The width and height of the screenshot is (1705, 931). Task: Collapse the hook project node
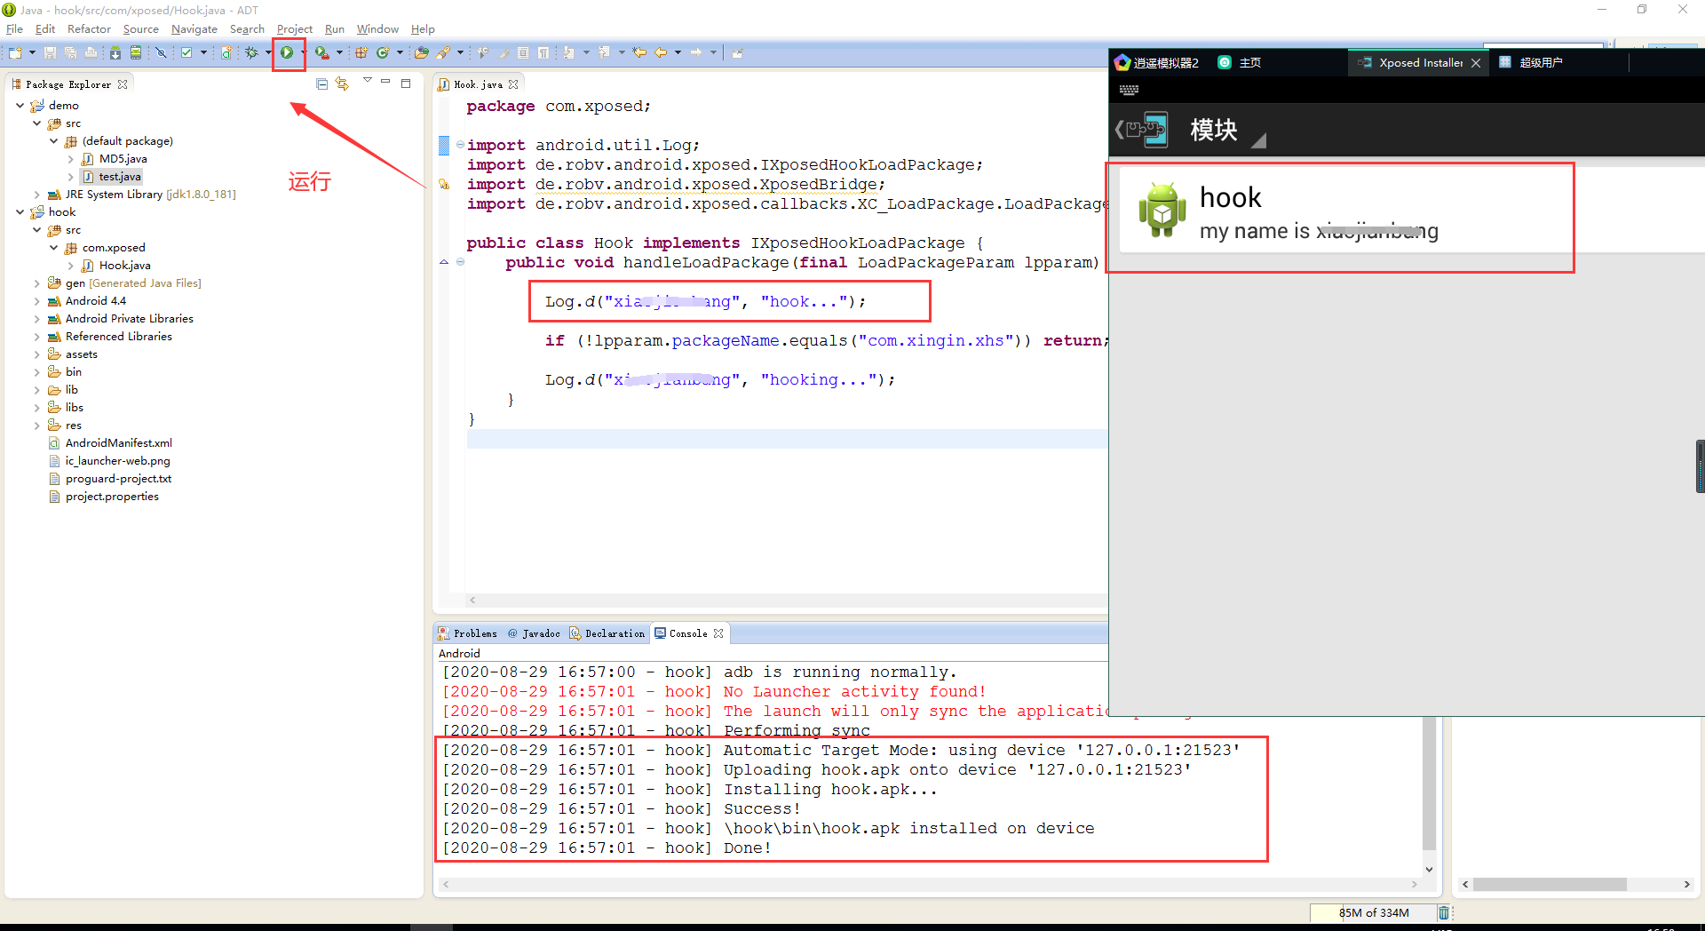(20, 211)
